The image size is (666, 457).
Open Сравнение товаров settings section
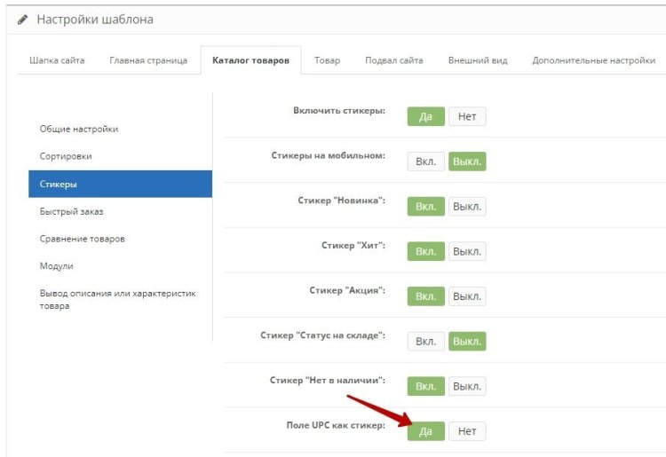(x=83, y=239)
